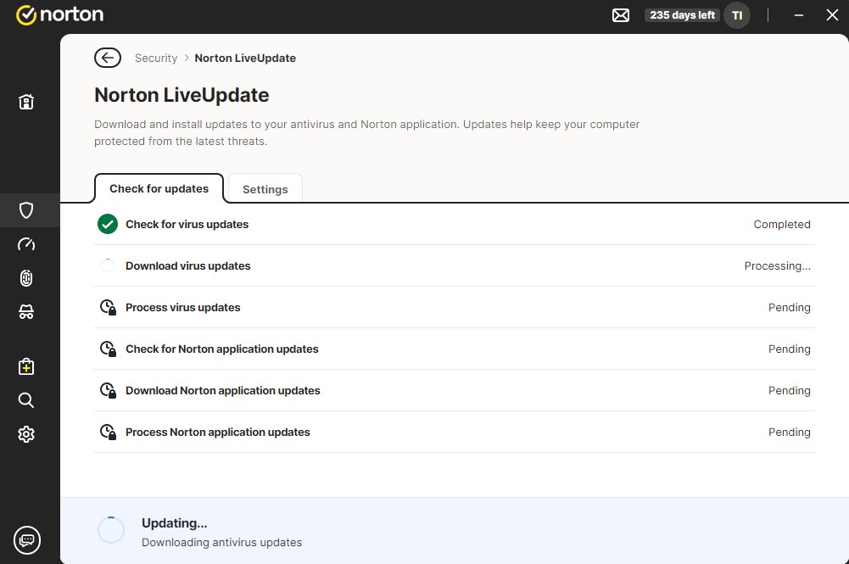Viewport: 849px width, 564px height.
Task: Switch to the Settings tab
Action: (x=265, y=189)
